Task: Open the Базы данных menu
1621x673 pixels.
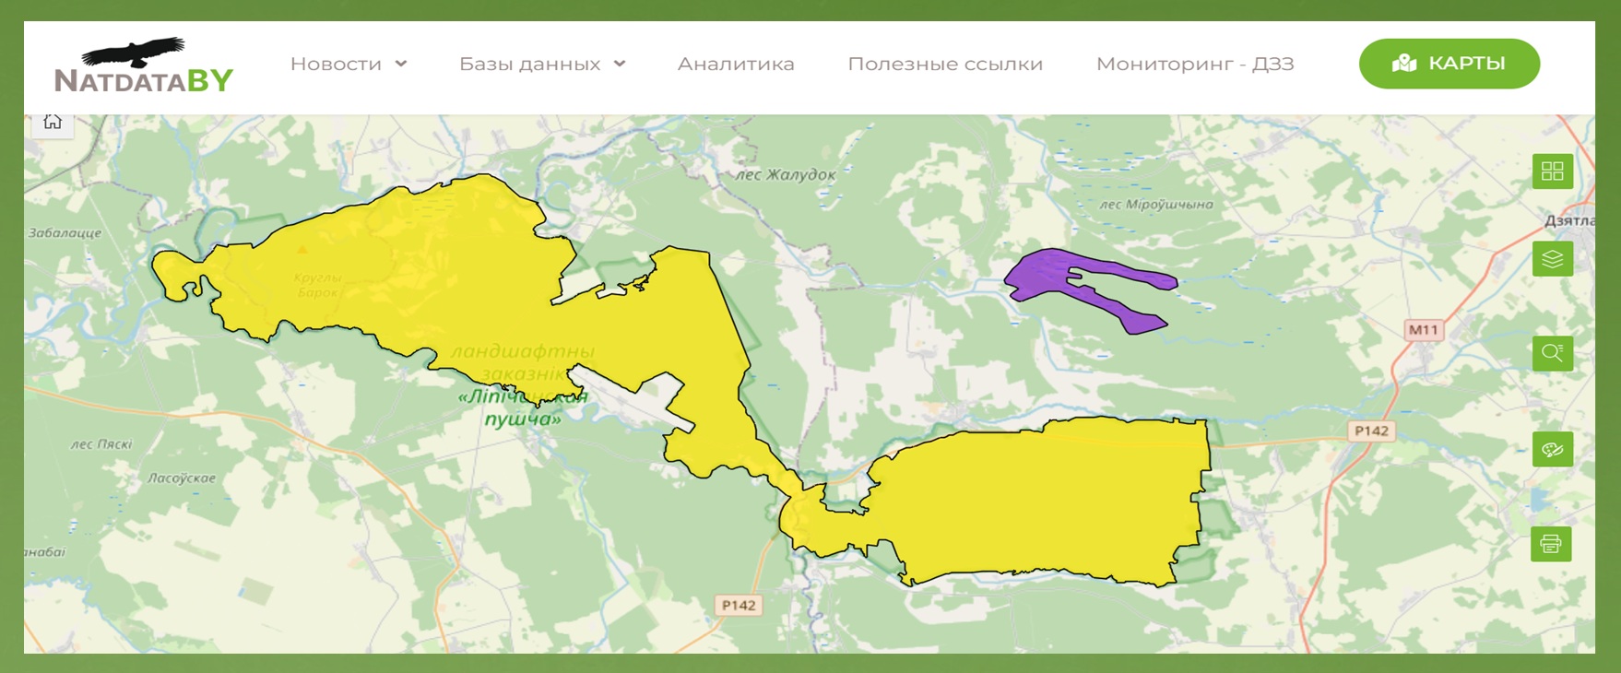Action: [529, 64]
